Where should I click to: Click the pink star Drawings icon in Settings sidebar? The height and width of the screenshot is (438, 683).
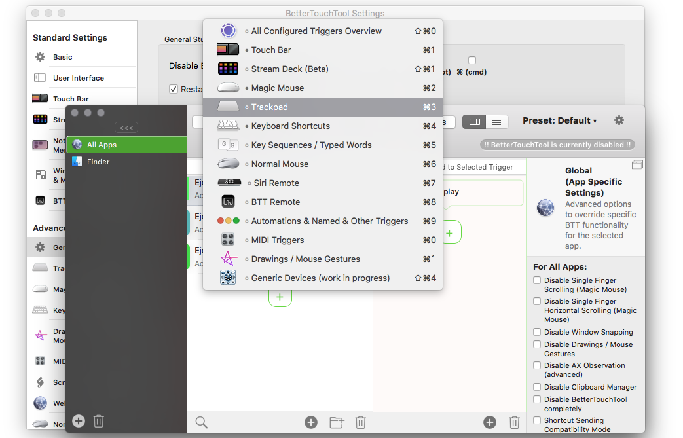[x=41, y=335]
